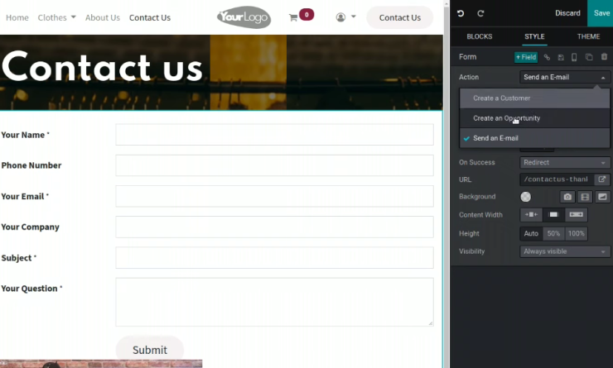Click the undo arrow icon
613x368 pixels.
461,13
